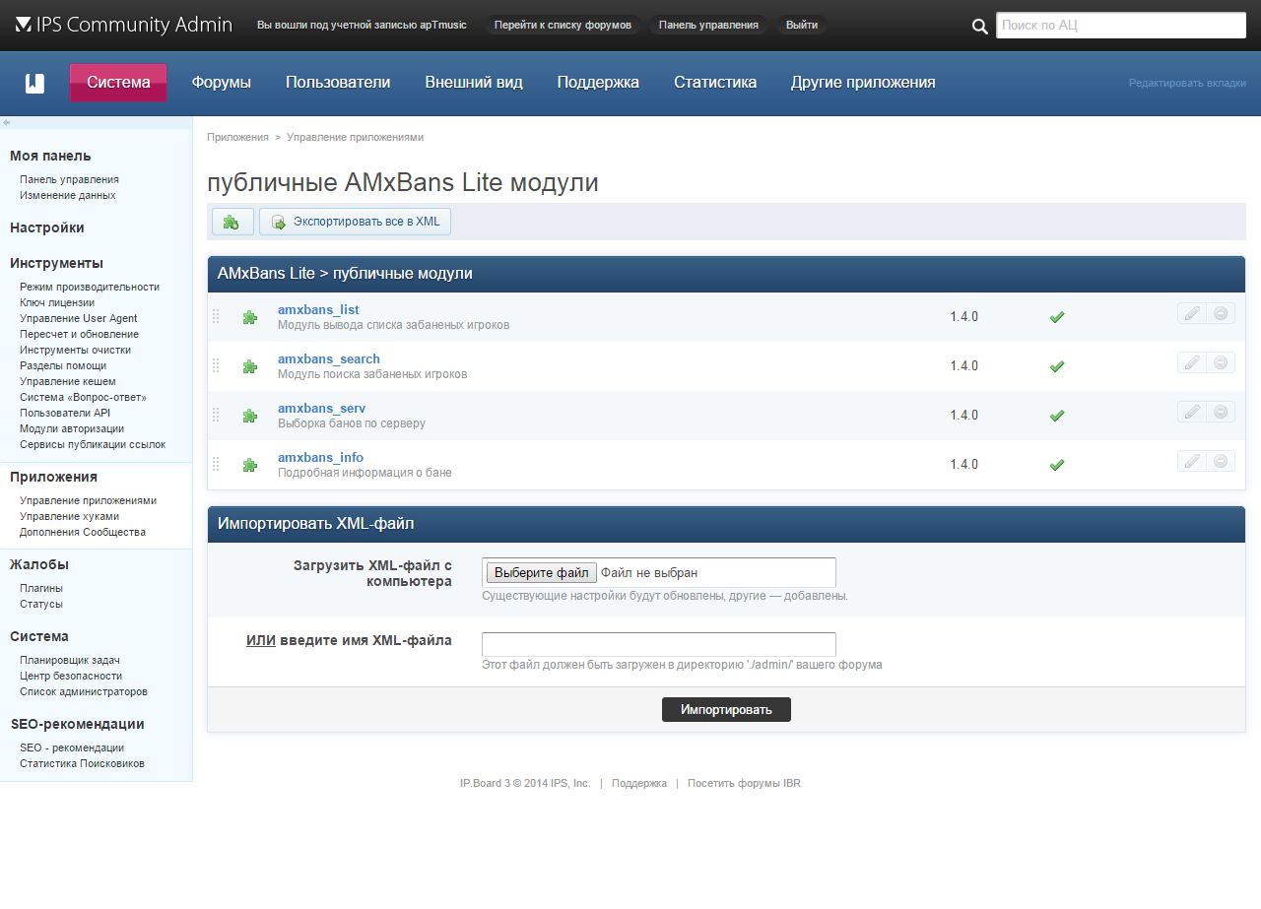This screenshot has width=1261, height=909.
Task: Open the amxbans_serv module link
Action: [321, 409]
